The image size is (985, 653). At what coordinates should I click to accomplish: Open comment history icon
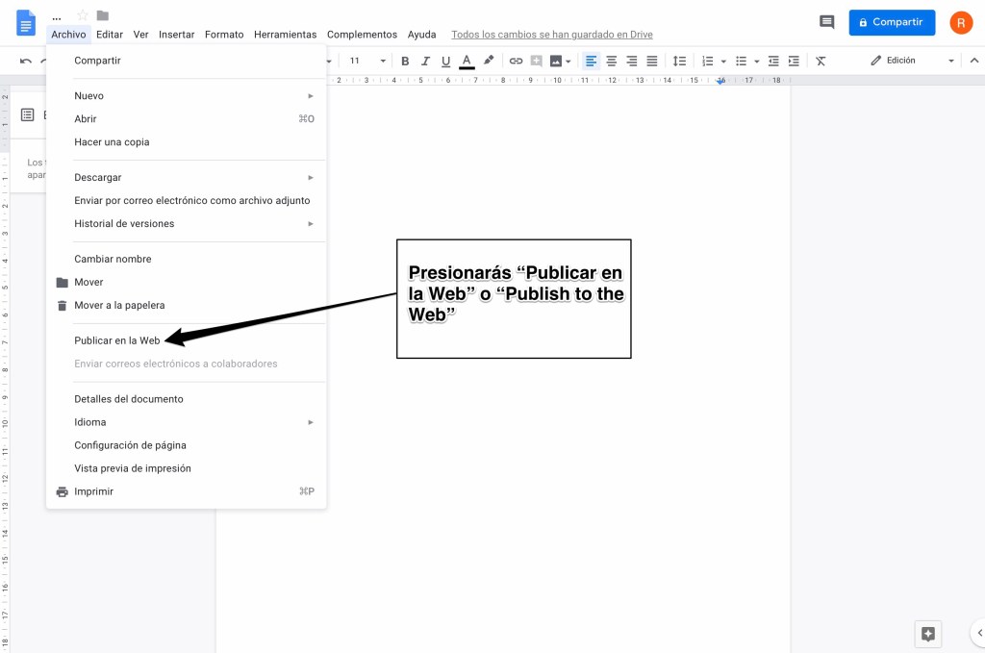(x=826, y=22)
